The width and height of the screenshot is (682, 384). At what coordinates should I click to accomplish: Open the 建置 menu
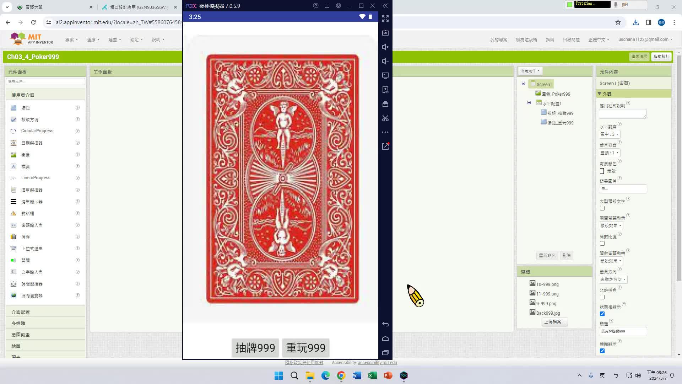coord(115,39)
